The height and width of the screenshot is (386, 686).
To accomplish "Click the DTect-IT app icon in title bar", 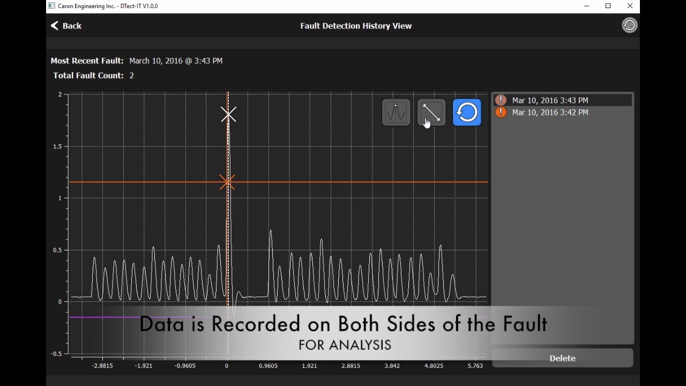I will click(x=51, y=6).
